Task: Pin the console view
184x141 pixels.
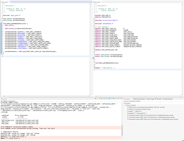Action: click(x=112, y=98)
